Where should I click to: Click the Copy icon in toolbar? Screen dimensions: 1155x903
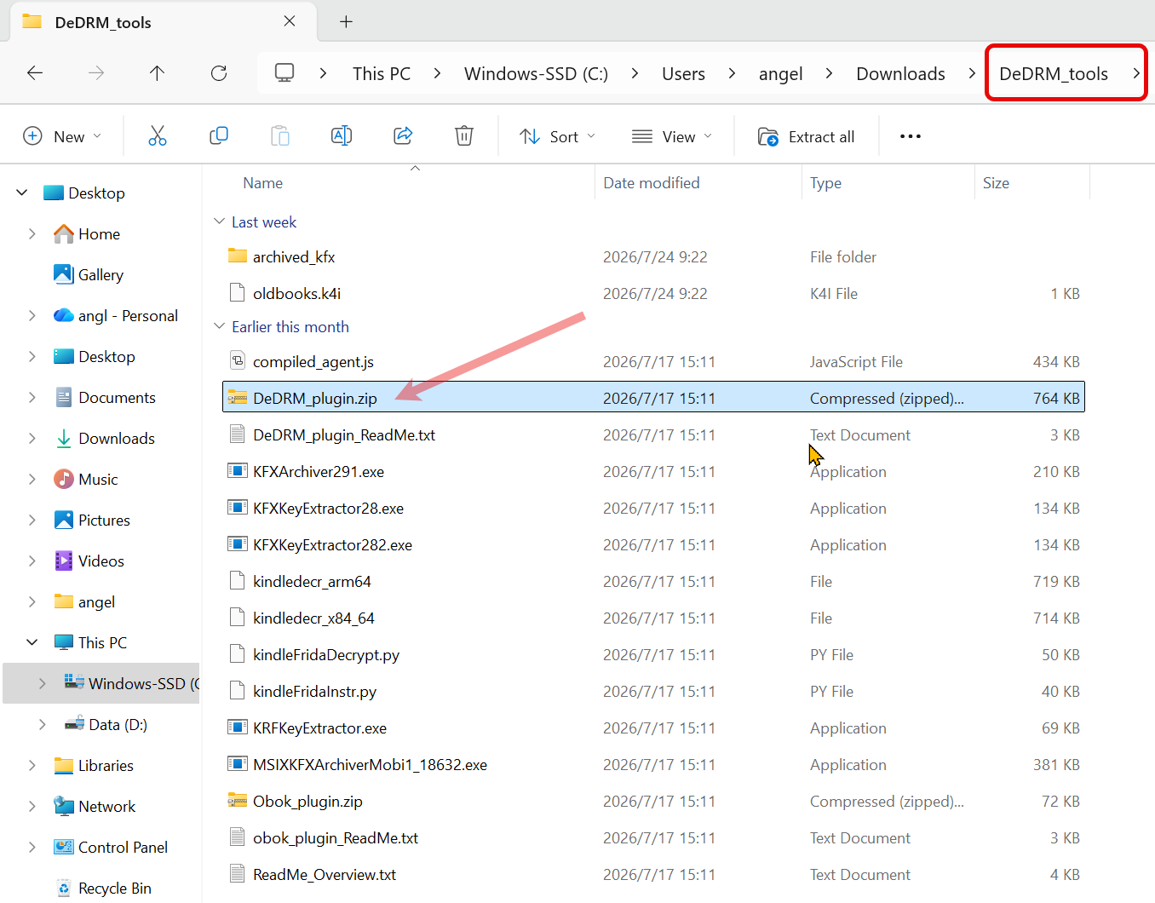(219, 136)
